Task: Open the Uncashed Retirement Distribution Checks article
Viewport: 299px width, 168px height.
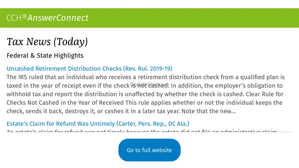Action: pos(63,69)
